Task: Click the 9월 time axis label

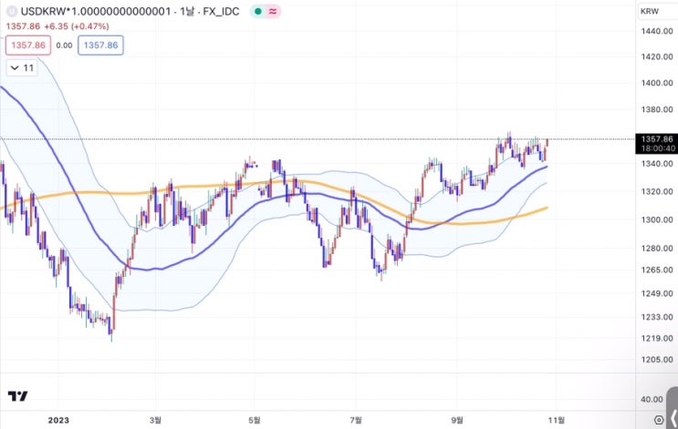Action: [456, 420]
